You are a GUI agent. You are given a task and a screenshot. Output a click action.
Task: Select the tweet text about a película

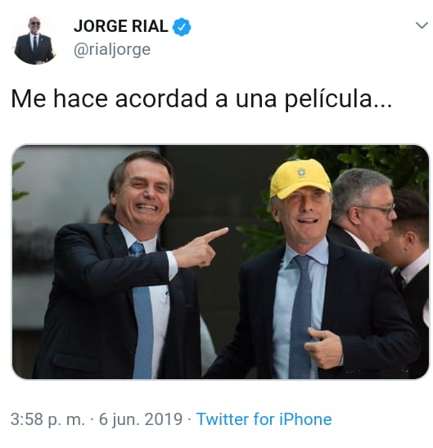[x=201, y=99]
